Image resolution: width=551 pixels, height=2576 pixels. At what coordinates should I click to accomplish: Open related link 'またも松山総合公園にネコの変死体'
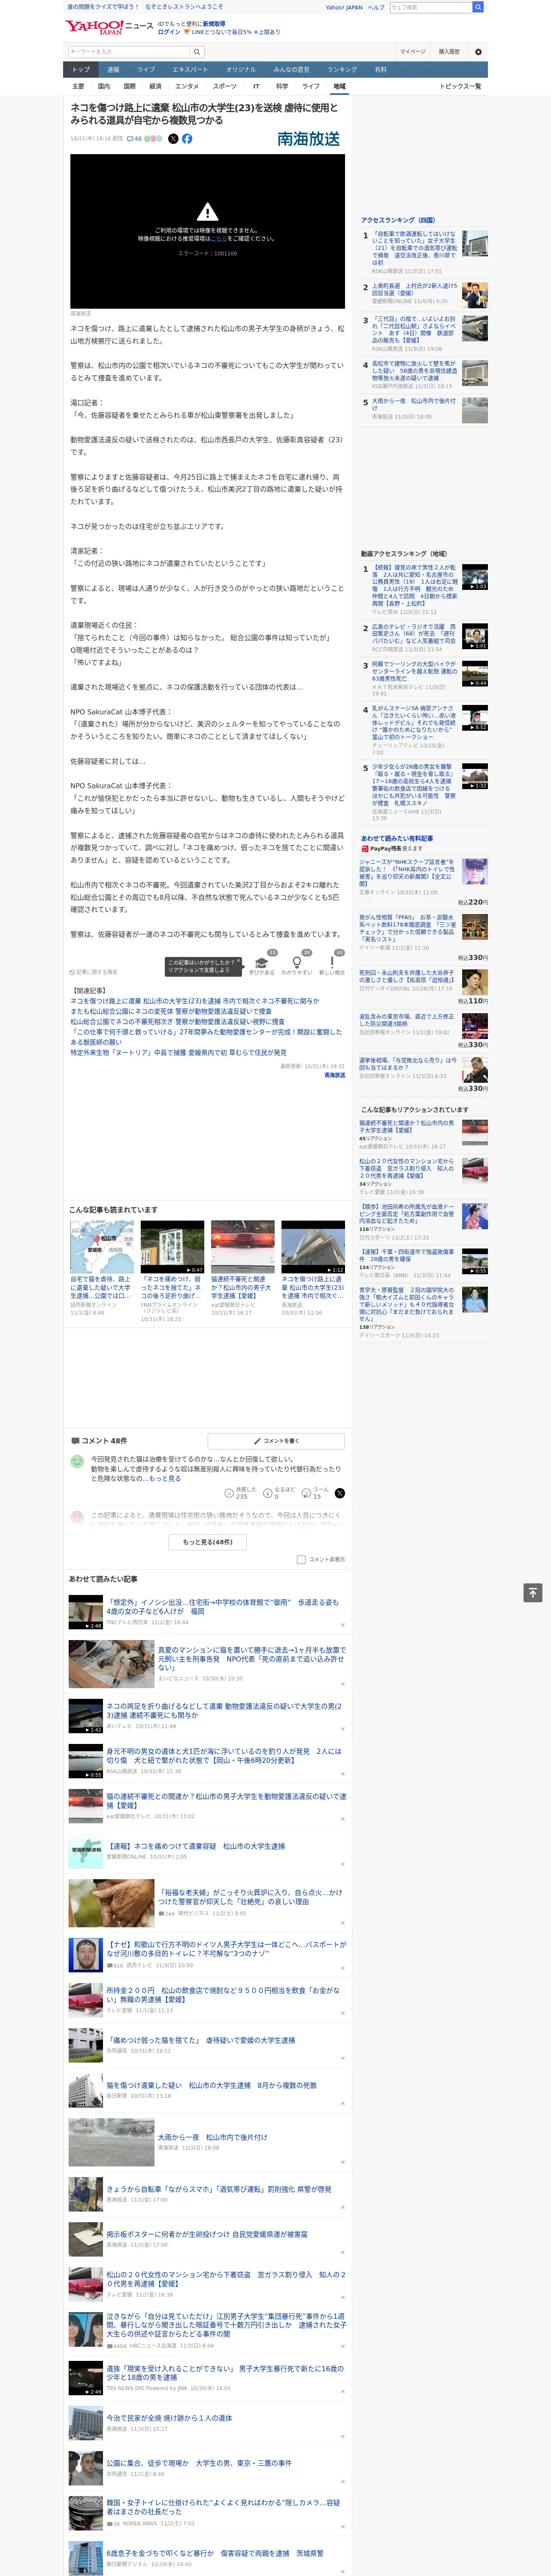(170, 1011)
